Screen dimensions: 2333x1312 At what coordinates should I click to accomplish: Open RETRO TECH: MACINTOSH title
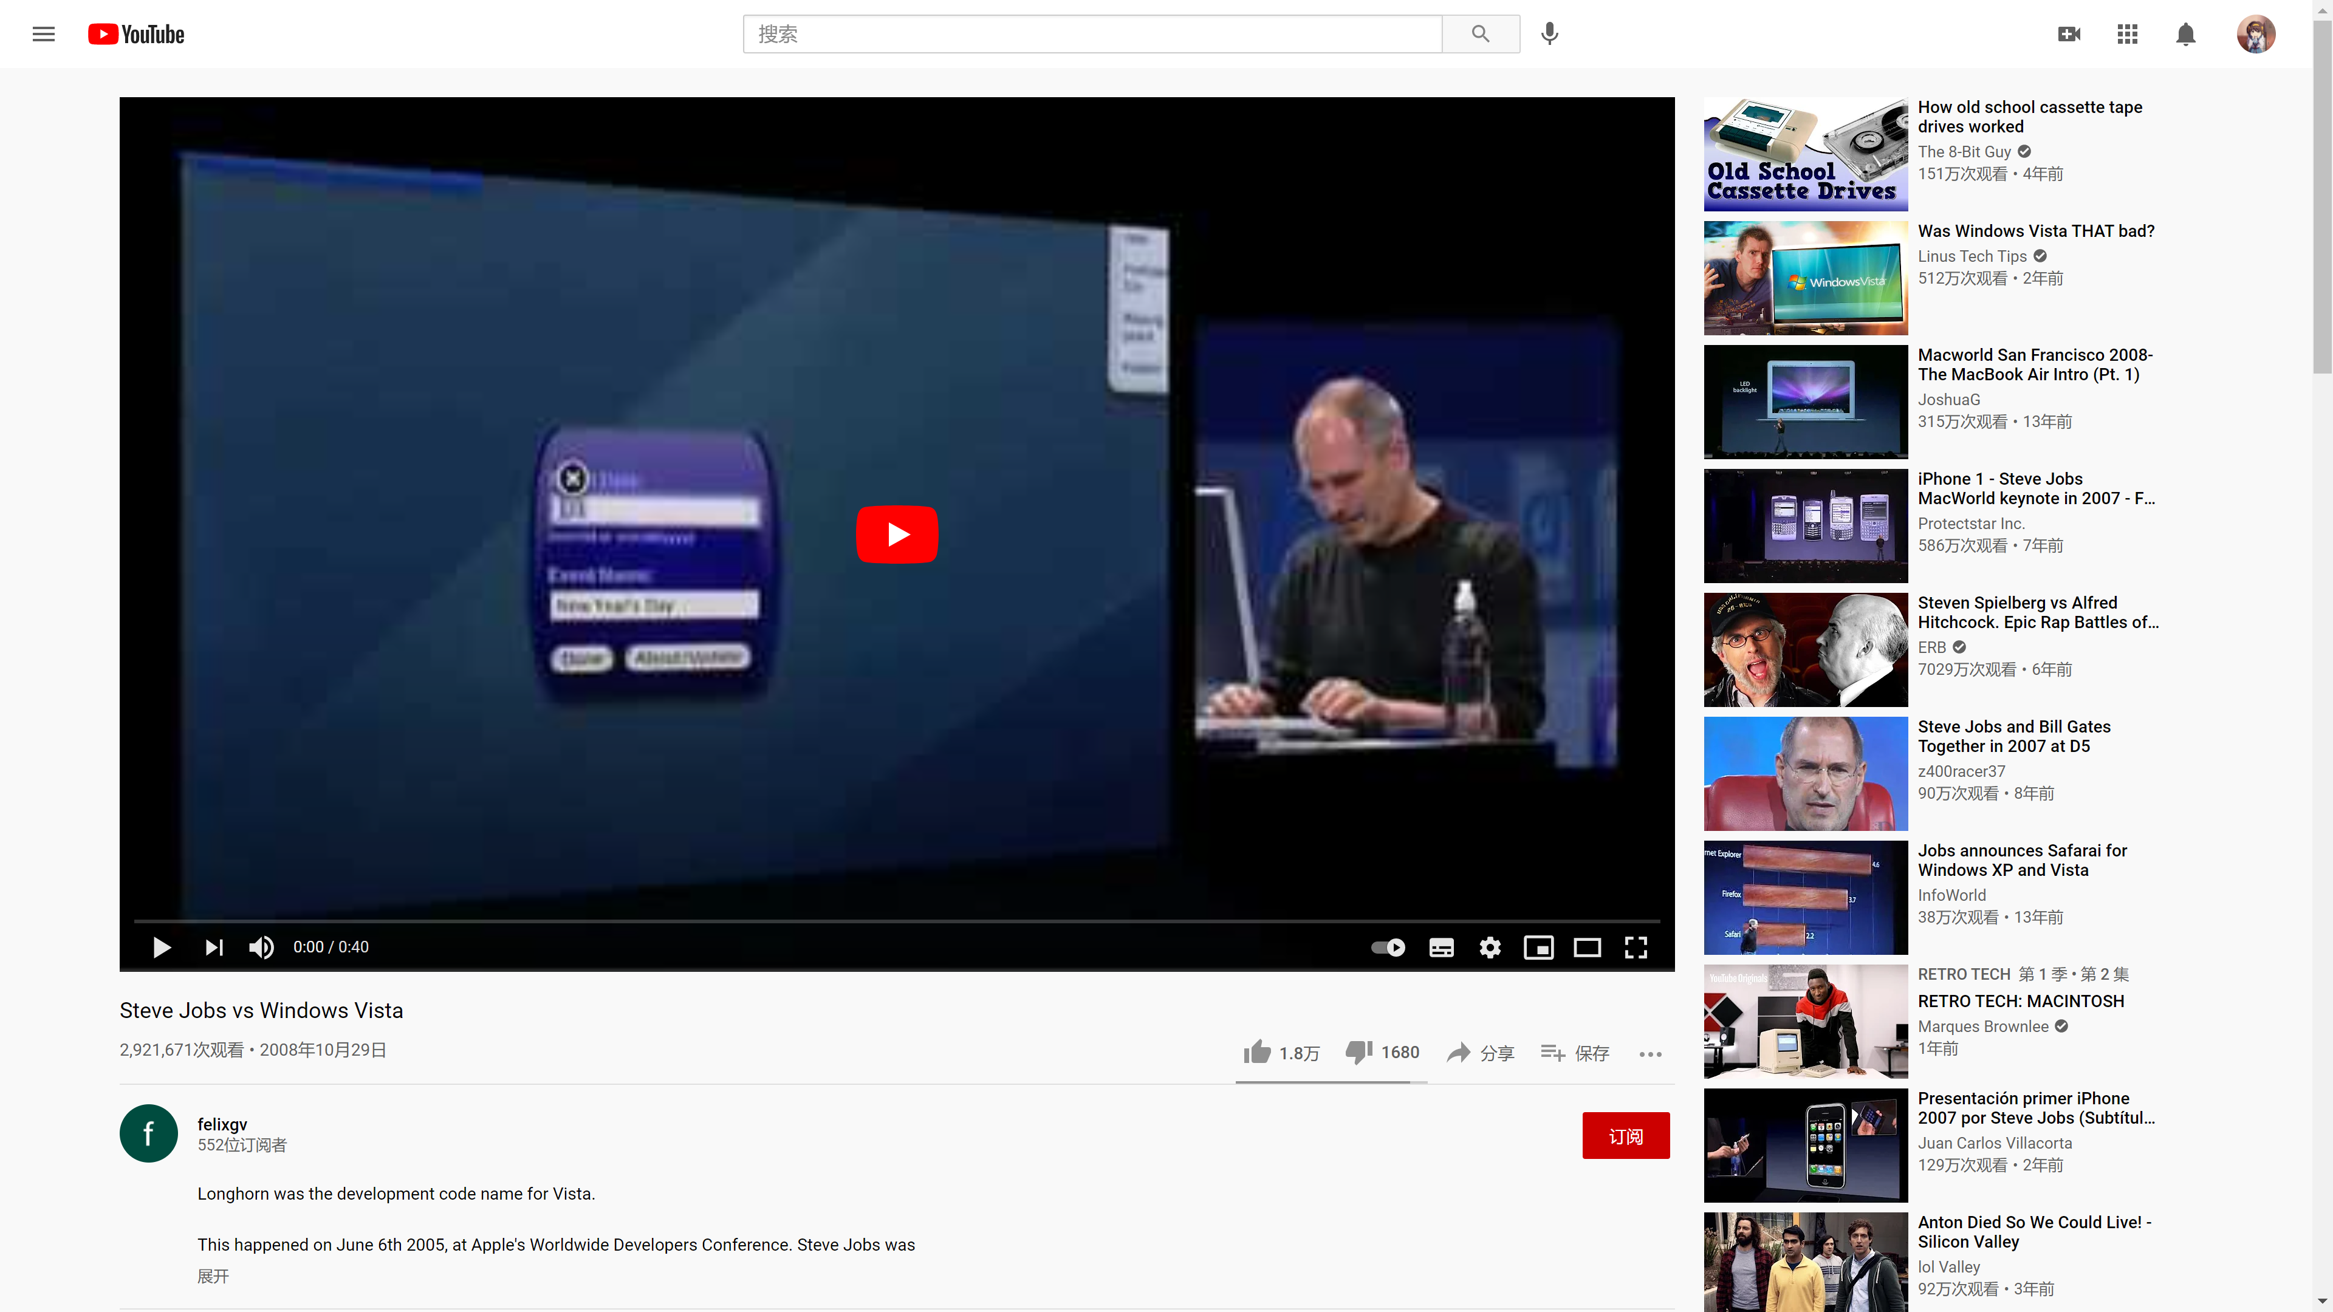click(2021, 1000)
